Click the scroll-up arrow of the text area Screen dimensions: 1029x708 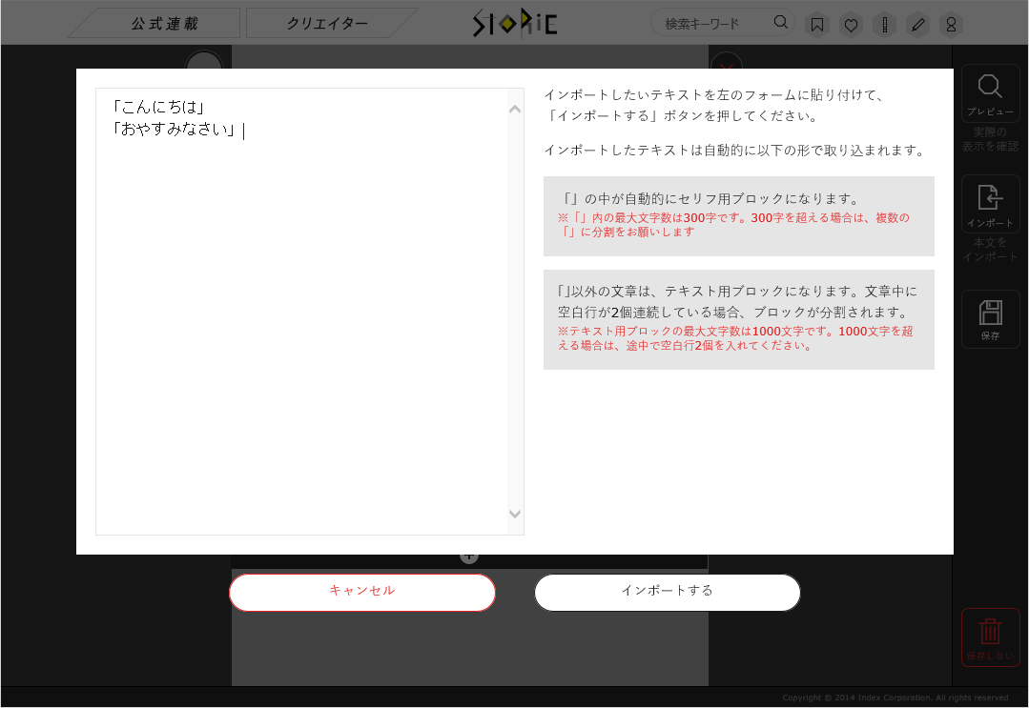point(514,108)
